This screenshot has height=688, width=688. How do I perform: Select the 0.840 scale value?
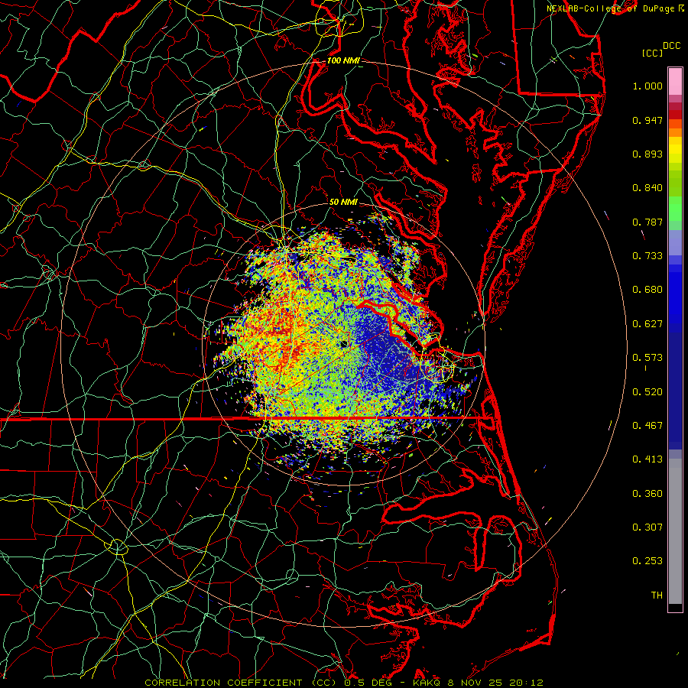[647, 188]
